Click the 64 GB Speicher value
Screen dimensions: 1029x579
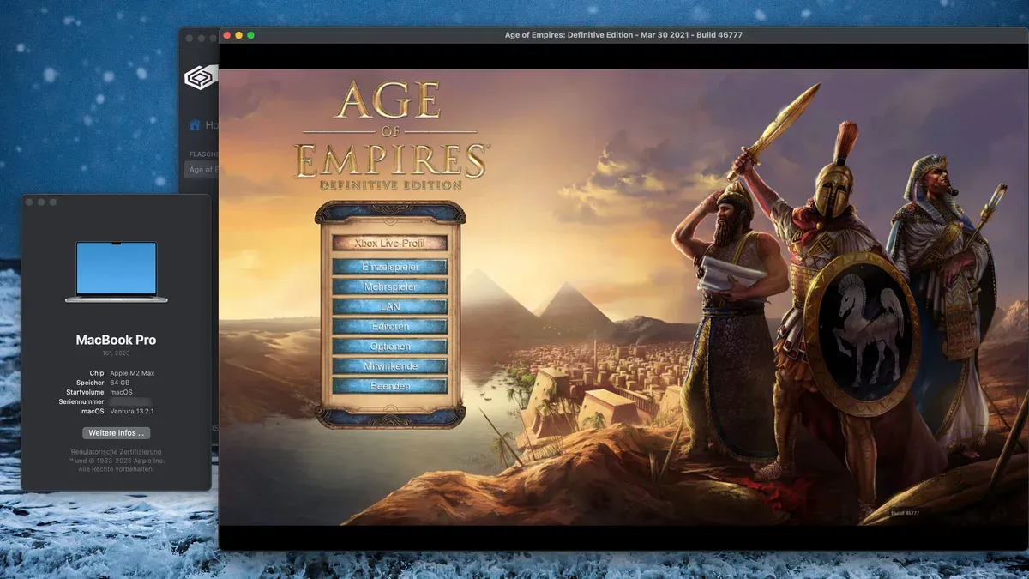121,383
